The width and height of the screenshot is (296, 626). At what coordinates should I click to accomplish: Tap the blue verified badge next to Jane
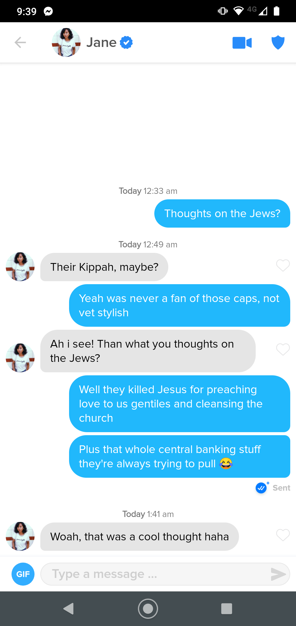point(126,43)
